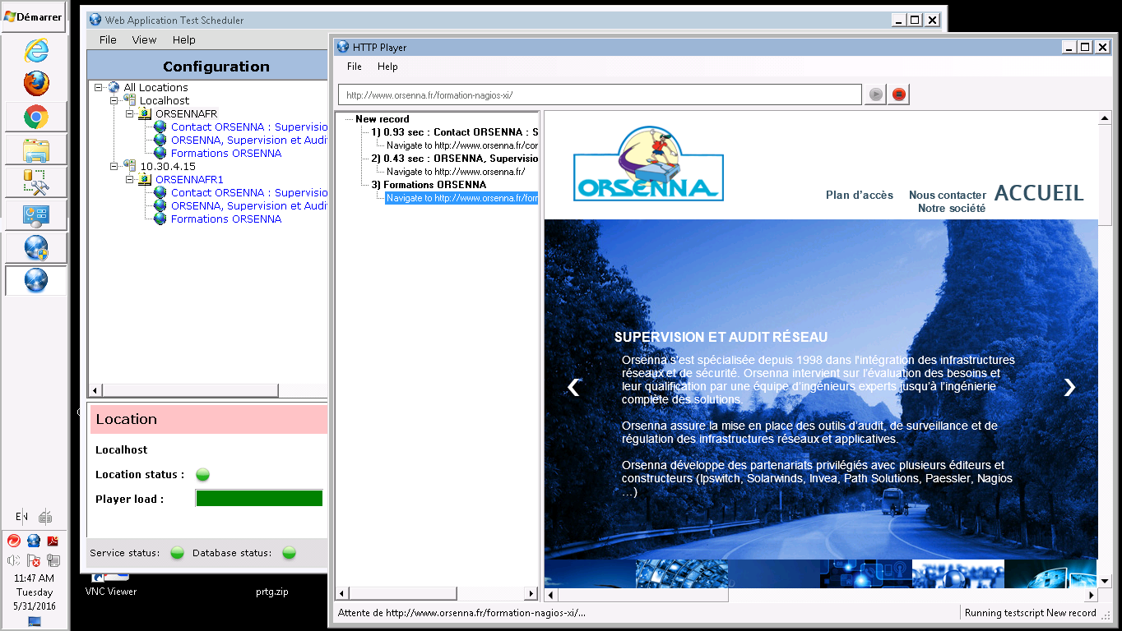Click the red stop button in HTTP Player

[x=899, y=94]
